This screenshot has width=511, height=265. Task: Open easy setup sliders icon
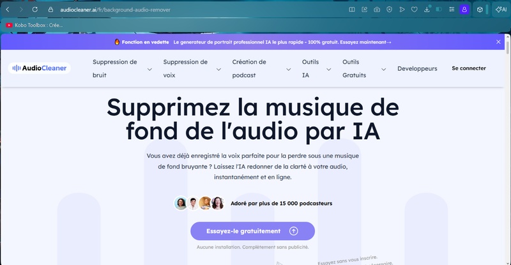pos(452,10)
